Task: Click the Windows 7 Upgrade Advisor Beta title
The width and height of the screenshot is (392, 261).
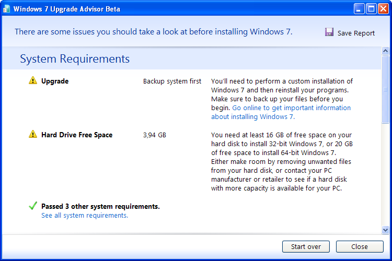Action: tap(67, 9)
